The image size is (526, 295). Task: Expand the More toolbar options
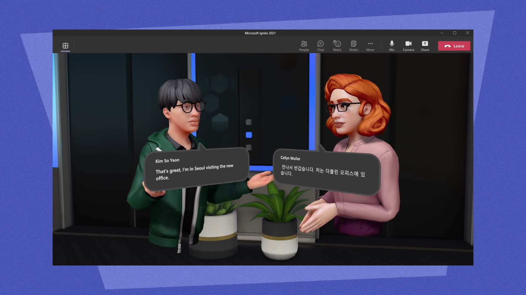point(370,45)
